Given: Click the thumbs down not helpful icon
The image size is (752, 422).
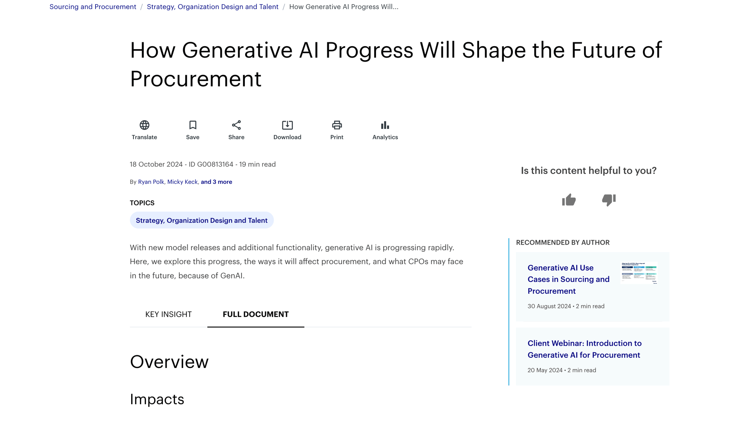Looking at the screenshot, I should pos(608,200).
